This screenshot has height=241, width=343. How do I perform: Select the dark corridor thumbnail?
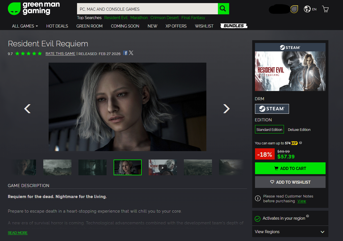point(92,167)
